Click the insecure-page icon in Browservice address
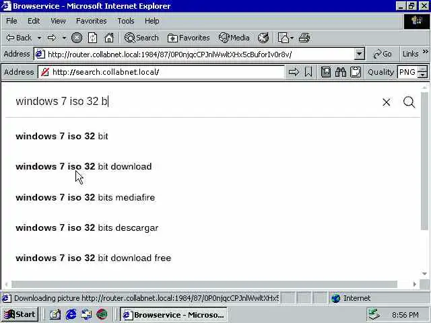The image size is (431, 323). coord(44,72)
